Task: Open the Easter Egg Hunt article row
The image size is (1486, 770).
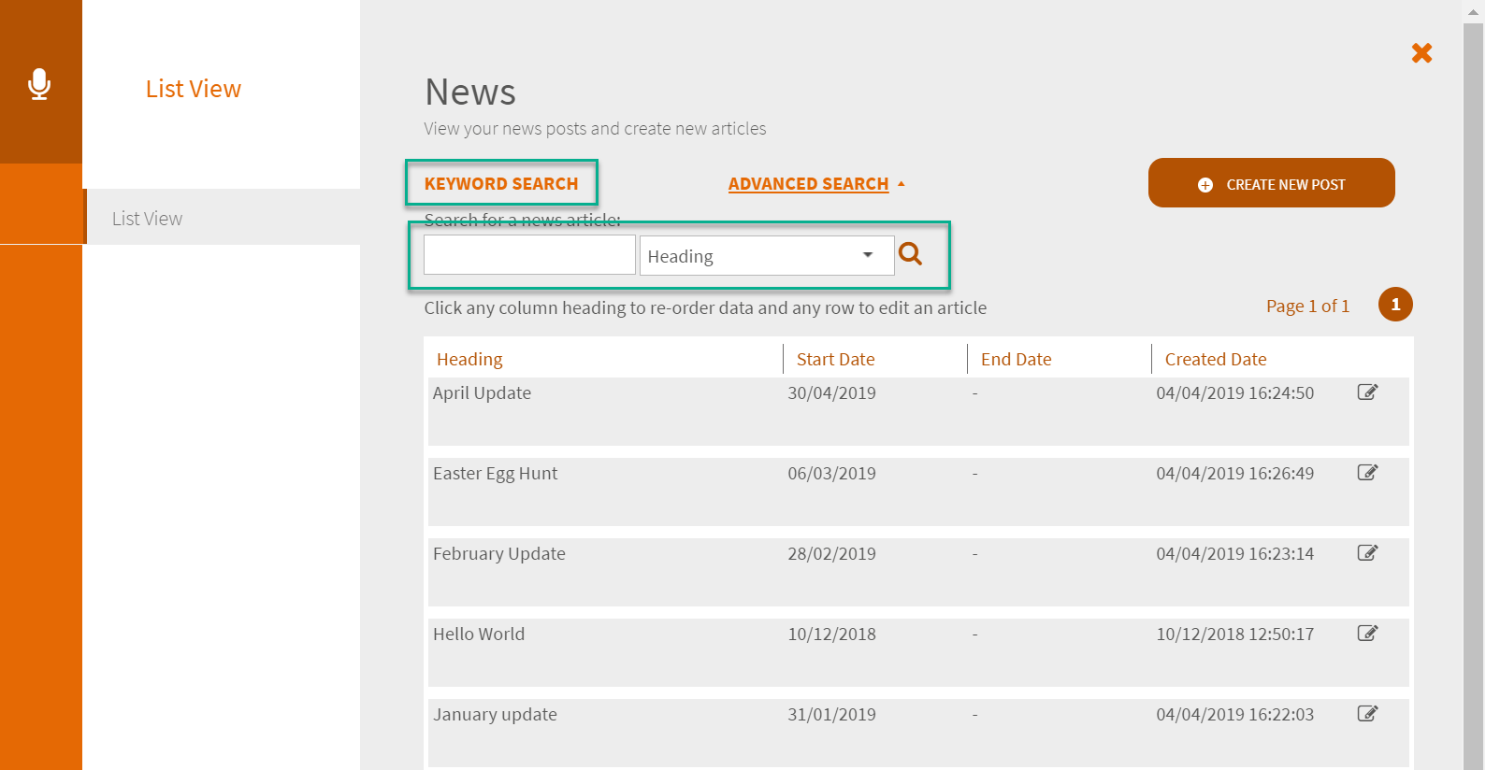Action: coord(918,492)
